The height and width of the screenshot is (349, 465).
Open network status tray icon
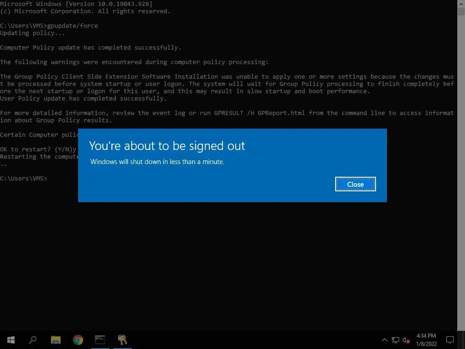coord(396,340)
